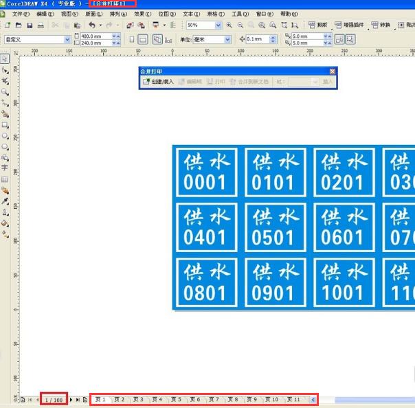Switch to the 页 5 page tab

coord(175,399)
